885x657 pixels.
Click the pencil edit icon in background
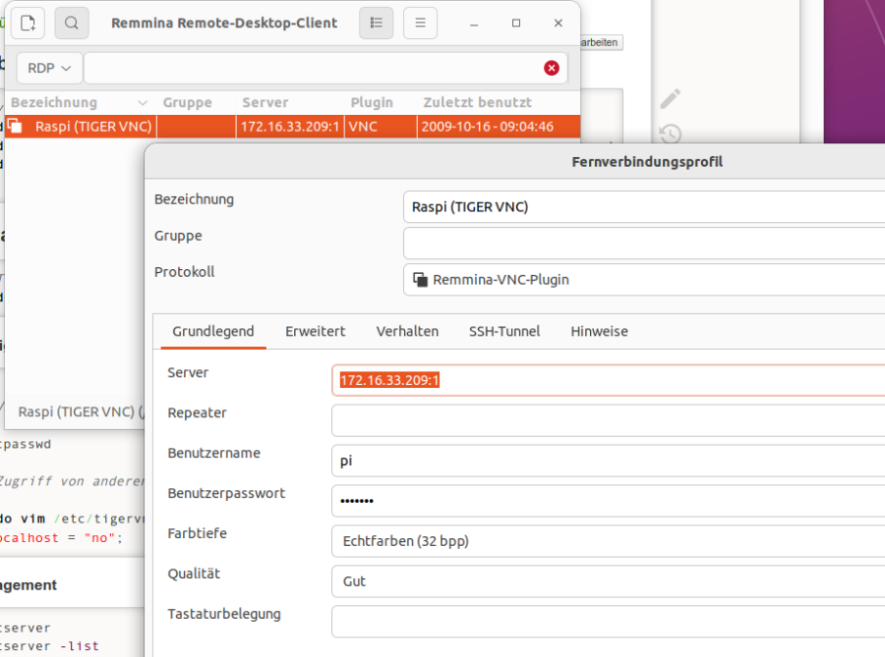coord(670,98)
